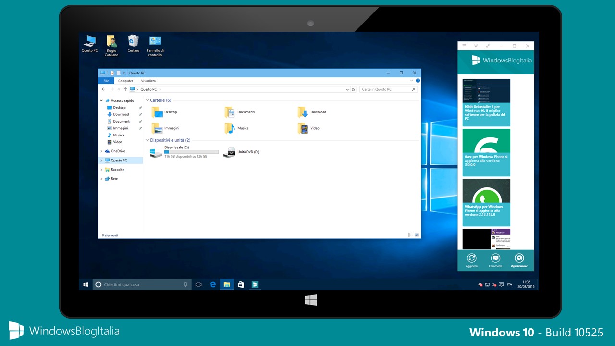Collapse the Accesso rapido tree node

tap(101, 101)
